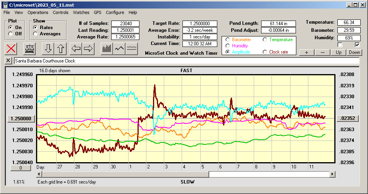Image resolution: width=368 pixels, height=194 pixels.
Task: Open the File menu
Action: [7, 12]
